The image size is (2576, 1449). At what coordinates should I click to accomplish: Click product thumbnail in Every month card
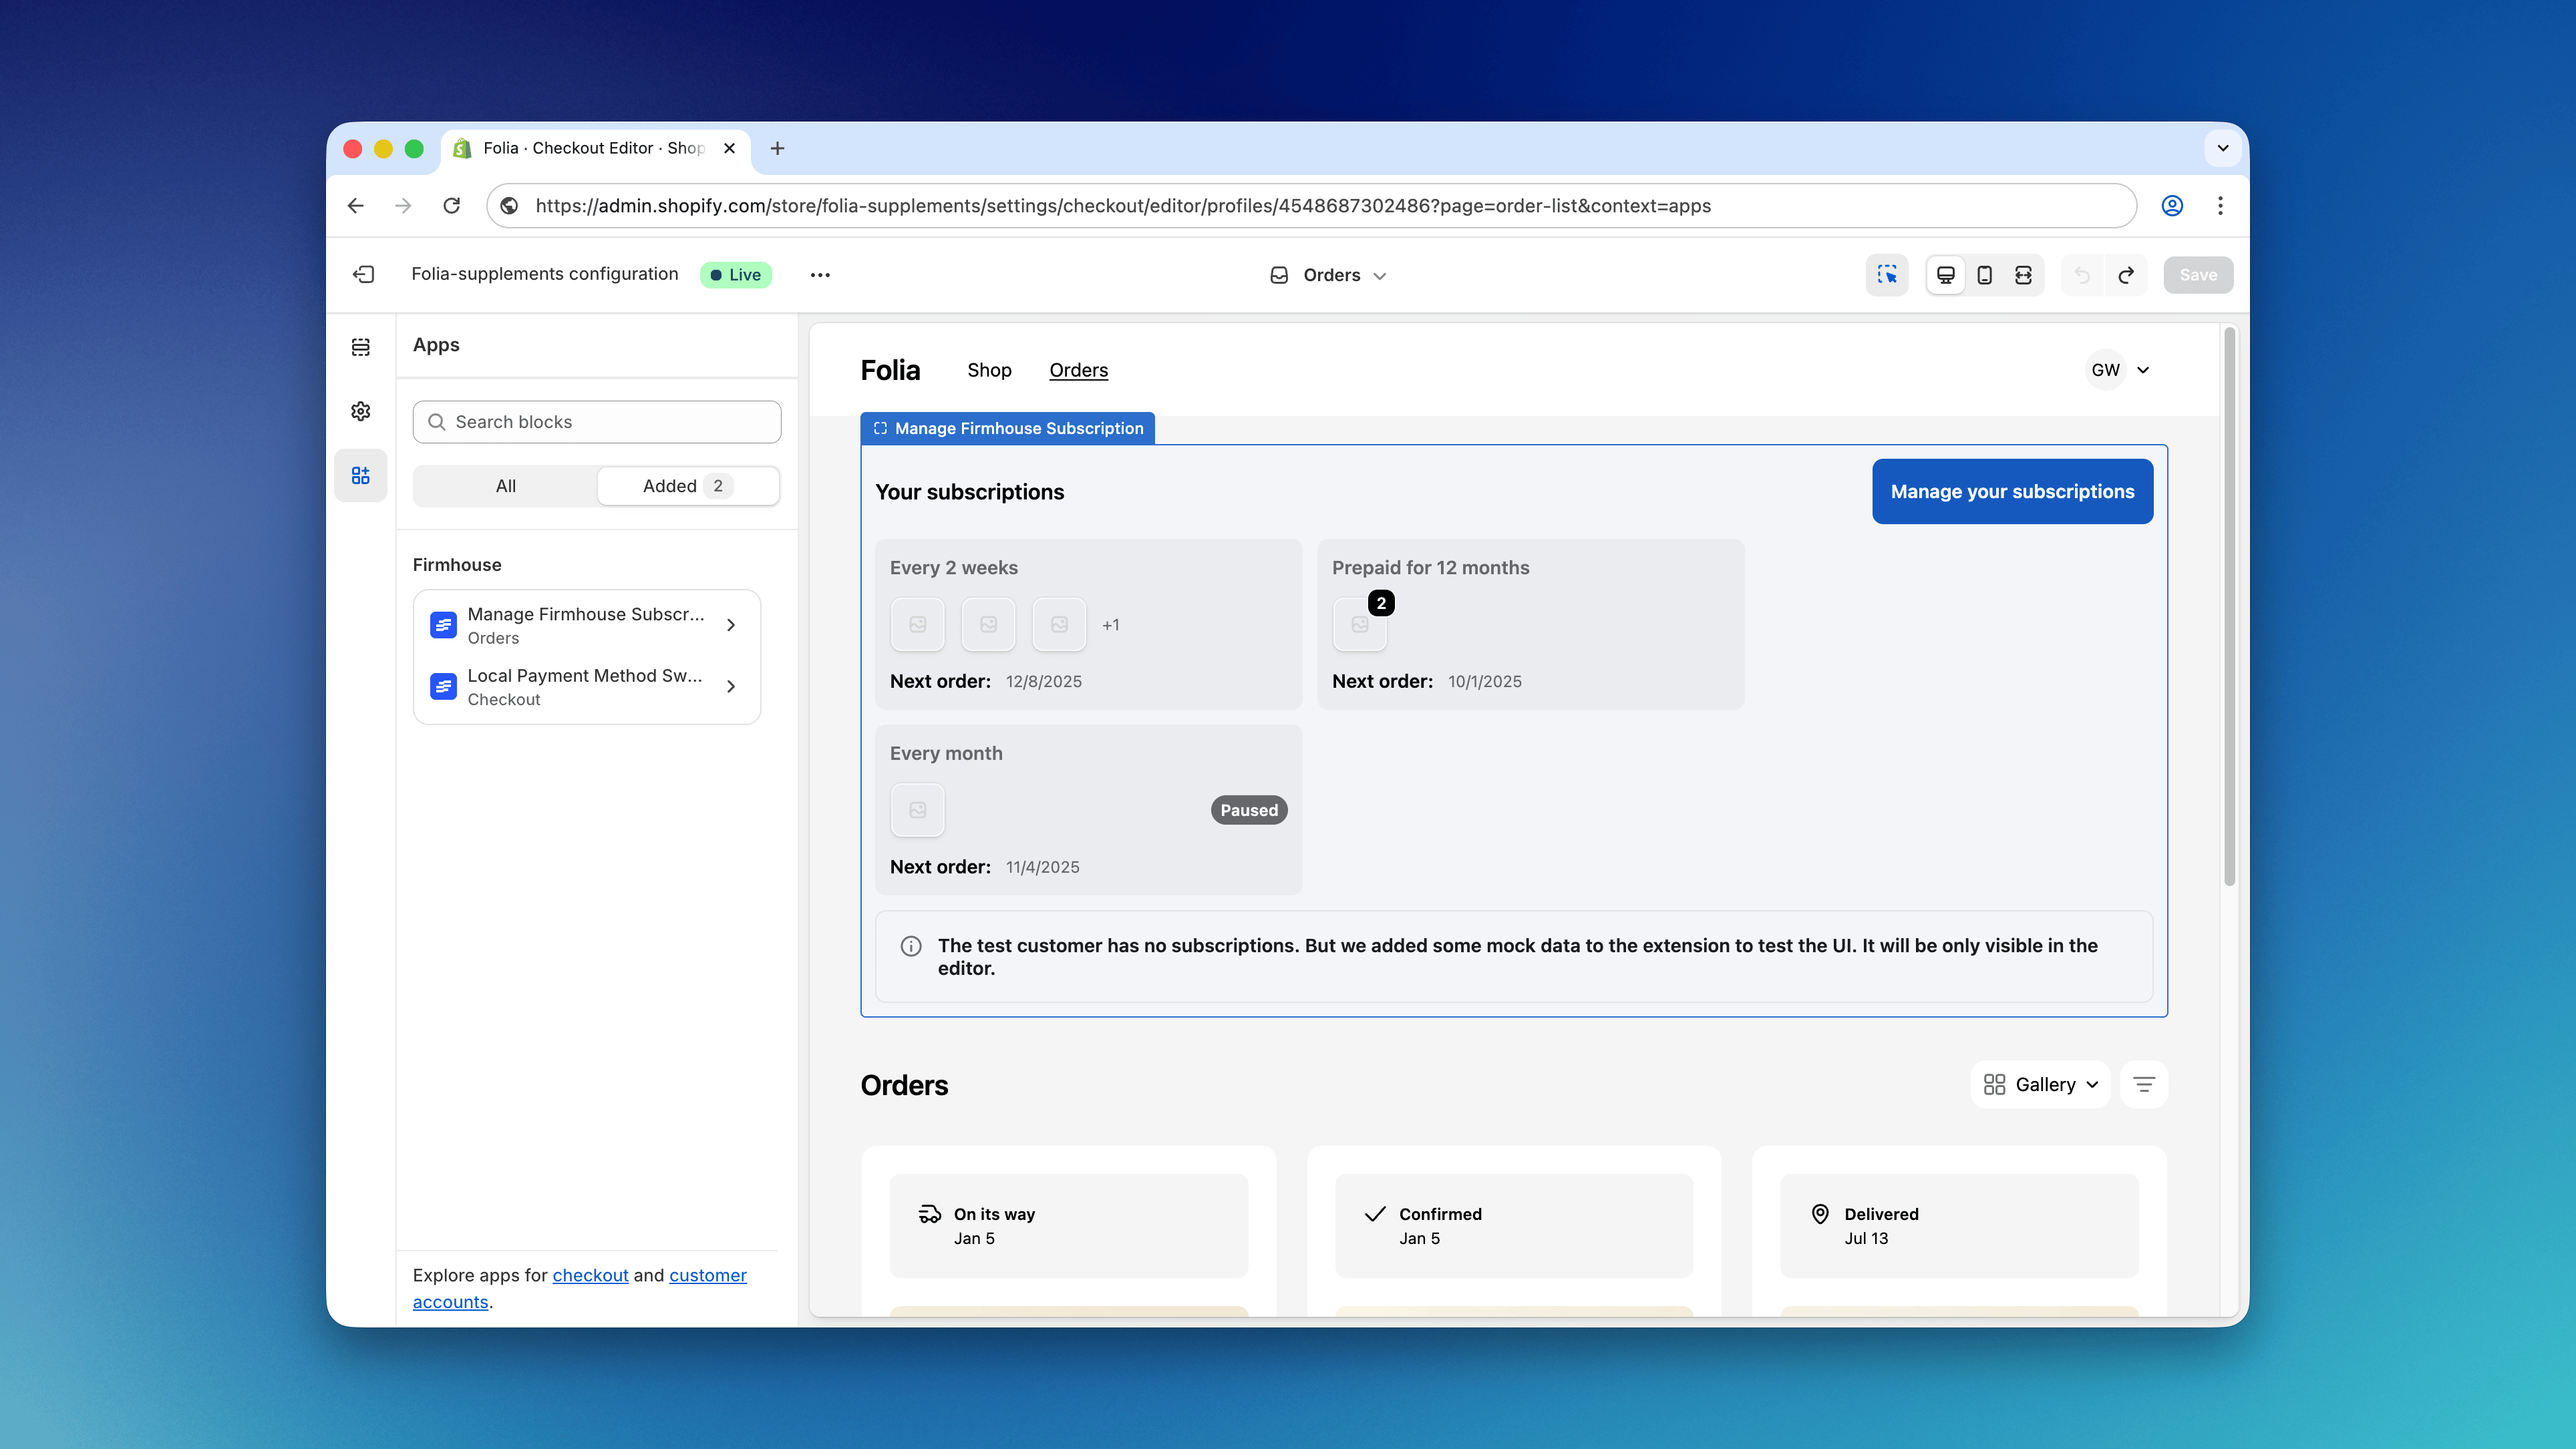(x=917, y=809)
